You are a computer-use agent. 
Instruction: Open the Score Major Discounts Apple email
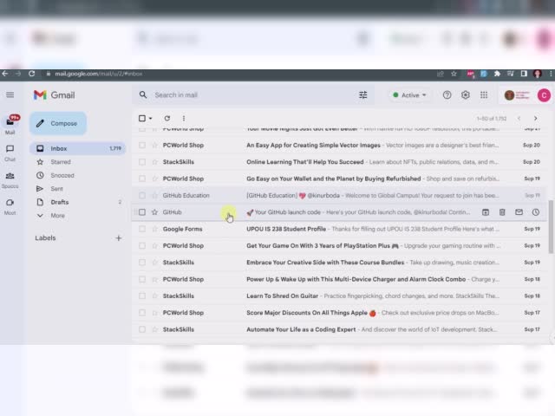338,313
